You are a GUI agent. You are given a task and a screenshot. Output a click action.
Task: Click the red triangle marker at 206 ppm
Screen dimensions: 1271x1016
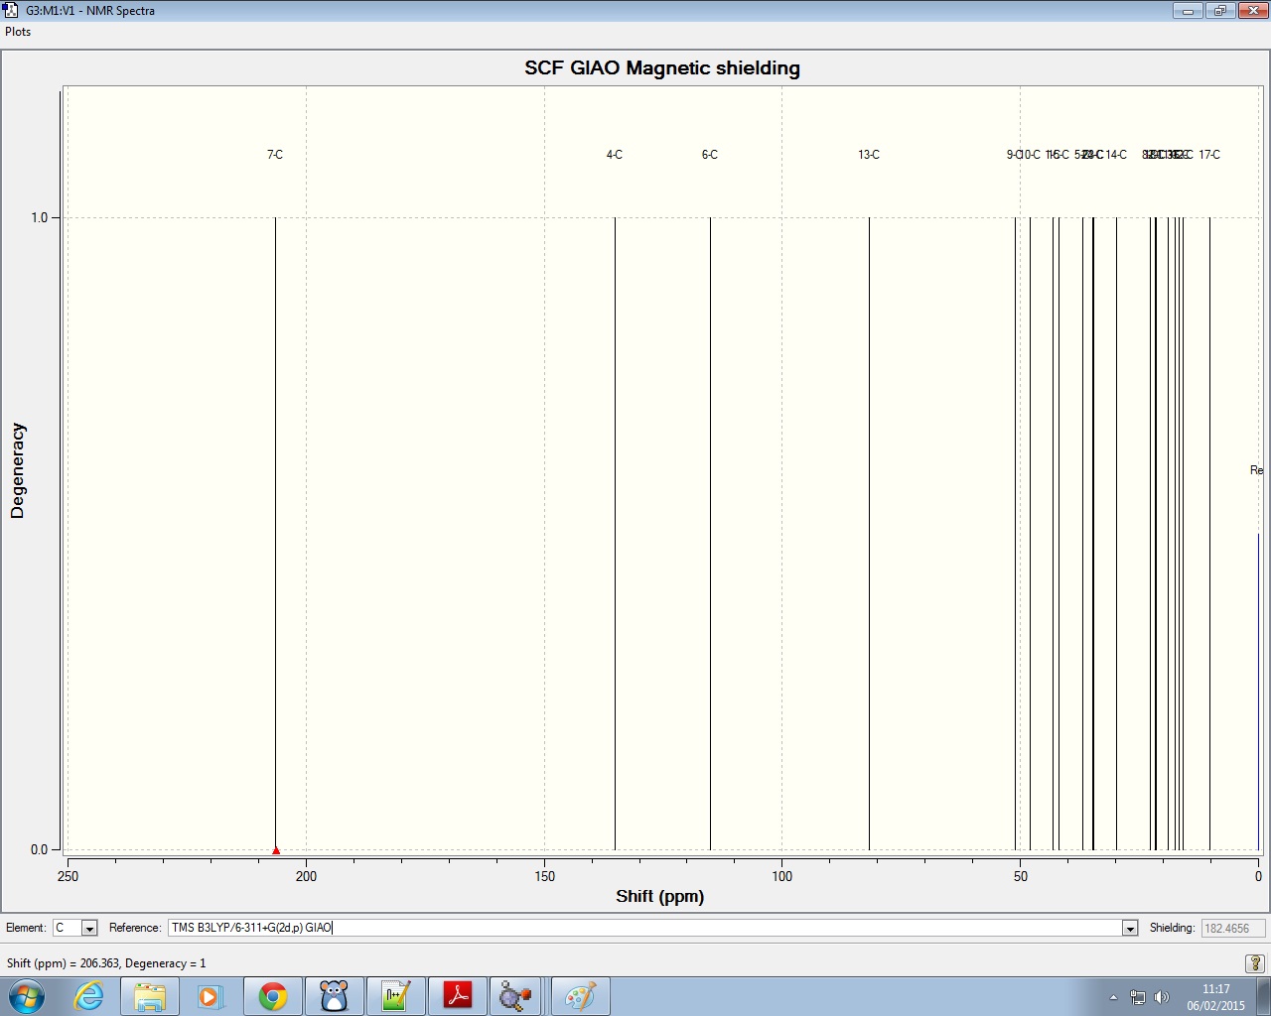[276, 850]
